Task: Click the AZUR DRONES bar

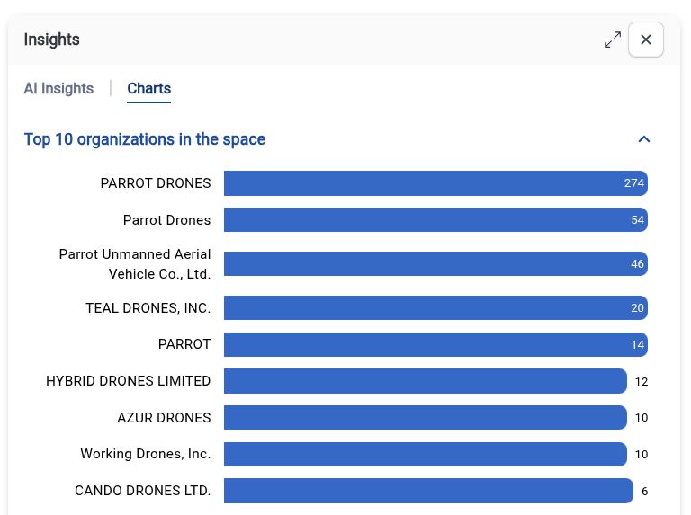Action: (x=426, y=417)
